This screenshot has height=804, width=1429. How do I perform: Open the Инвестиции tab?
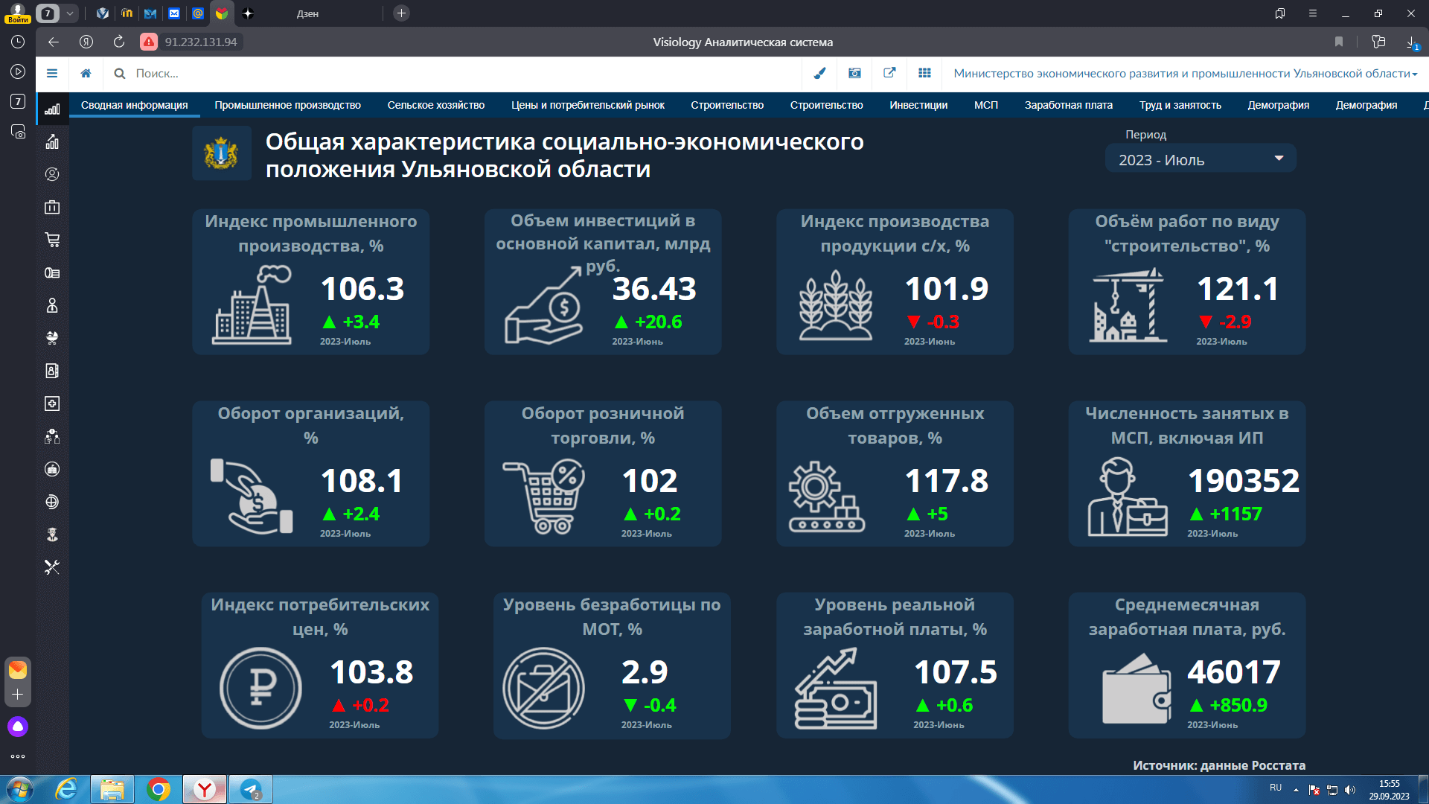point(918,105)
